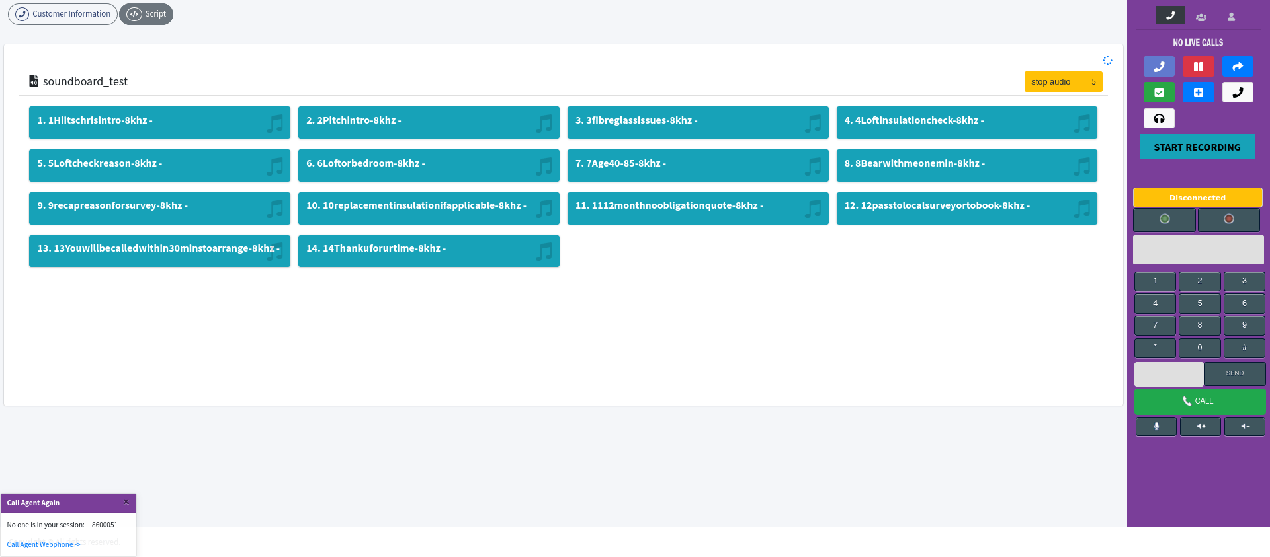Click the NO LIVE CALLS label

(1198, 42)
